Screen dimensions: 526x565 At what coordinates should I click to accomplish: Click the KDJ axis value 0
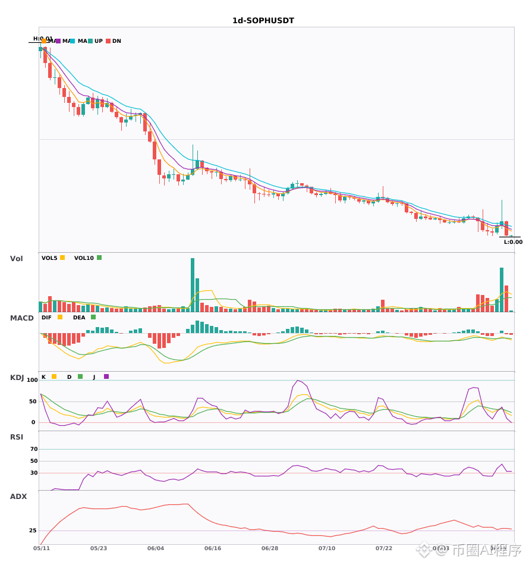(x=33, y=422)
